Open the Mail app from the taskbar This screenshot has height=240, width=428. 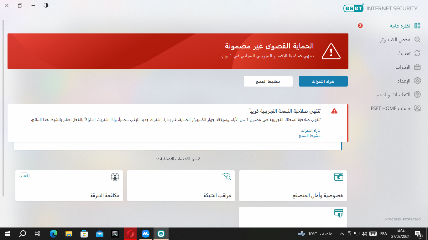(x=100, y=234)
